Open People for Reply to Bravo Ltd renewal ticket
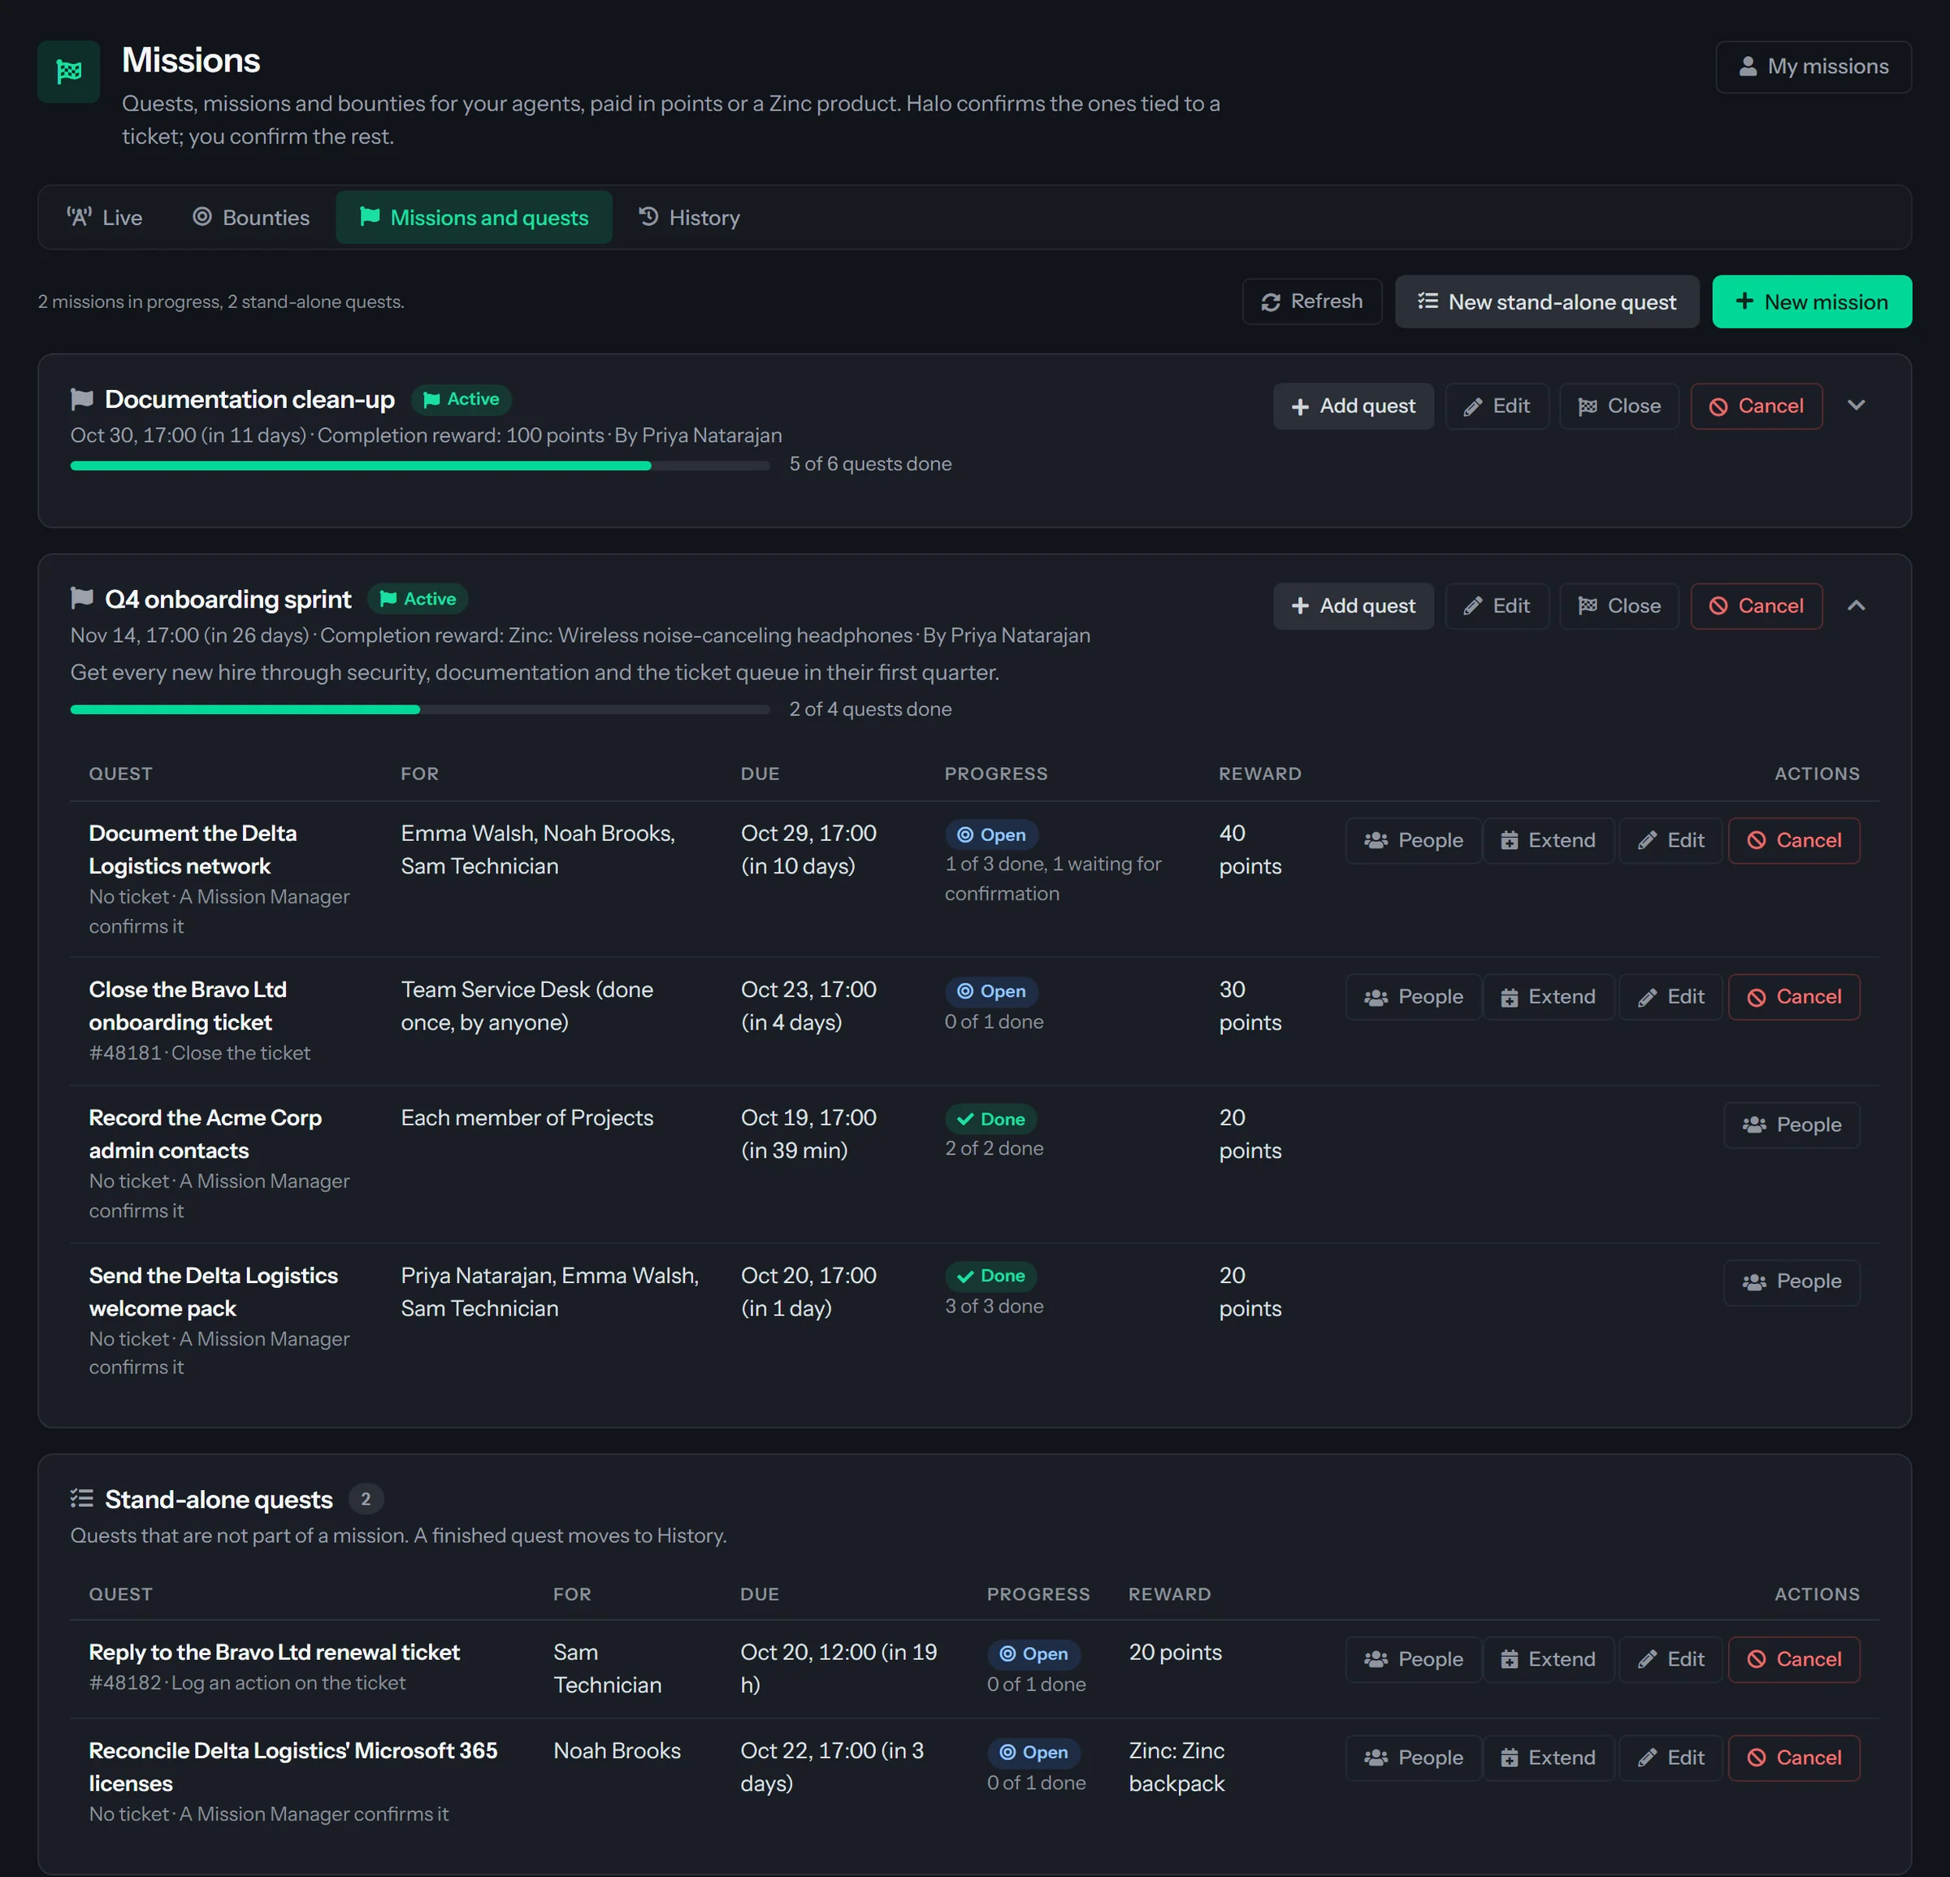The width and height of the screenshot is (1950, 1877). 1413,1659
